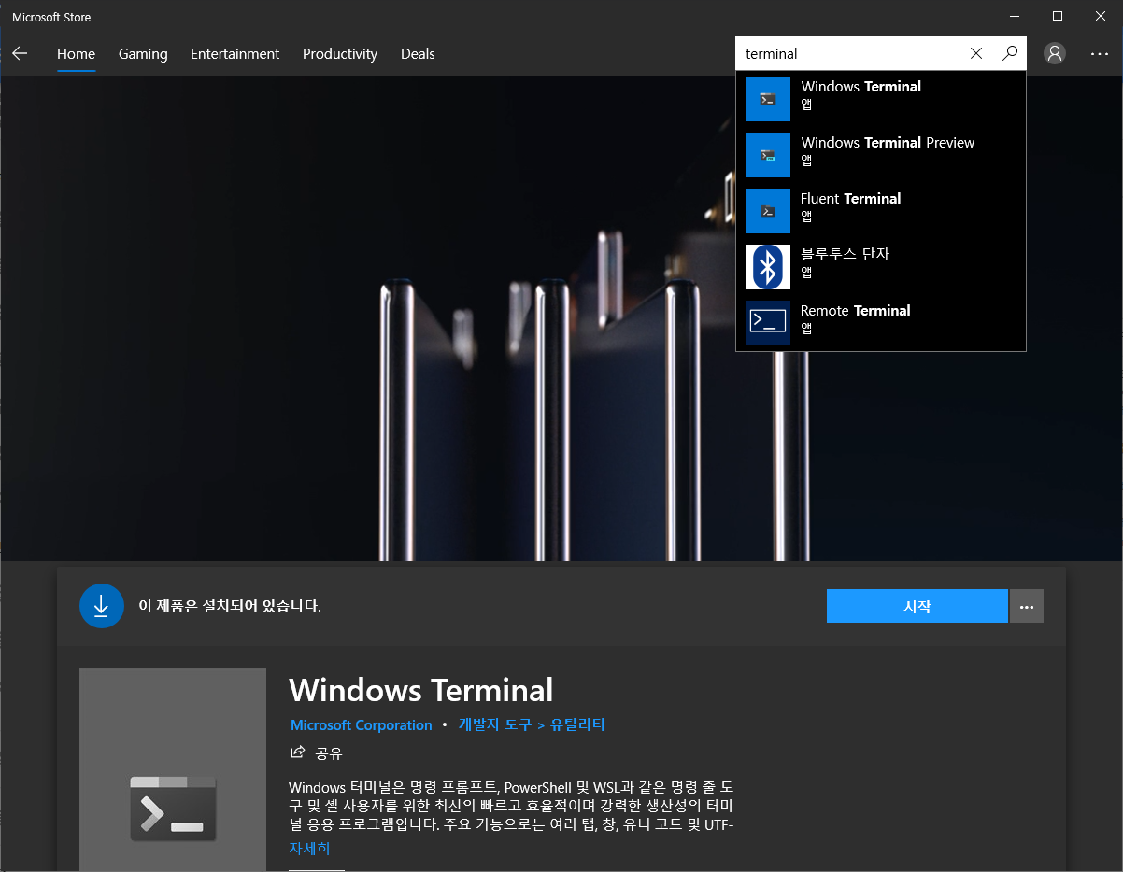Open the Productivity tab
Viewport: 1123px width, 872px height.
340,54
